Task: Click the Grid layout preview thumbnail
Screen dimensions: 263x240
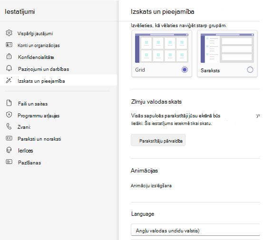Action: click(162, 48)
